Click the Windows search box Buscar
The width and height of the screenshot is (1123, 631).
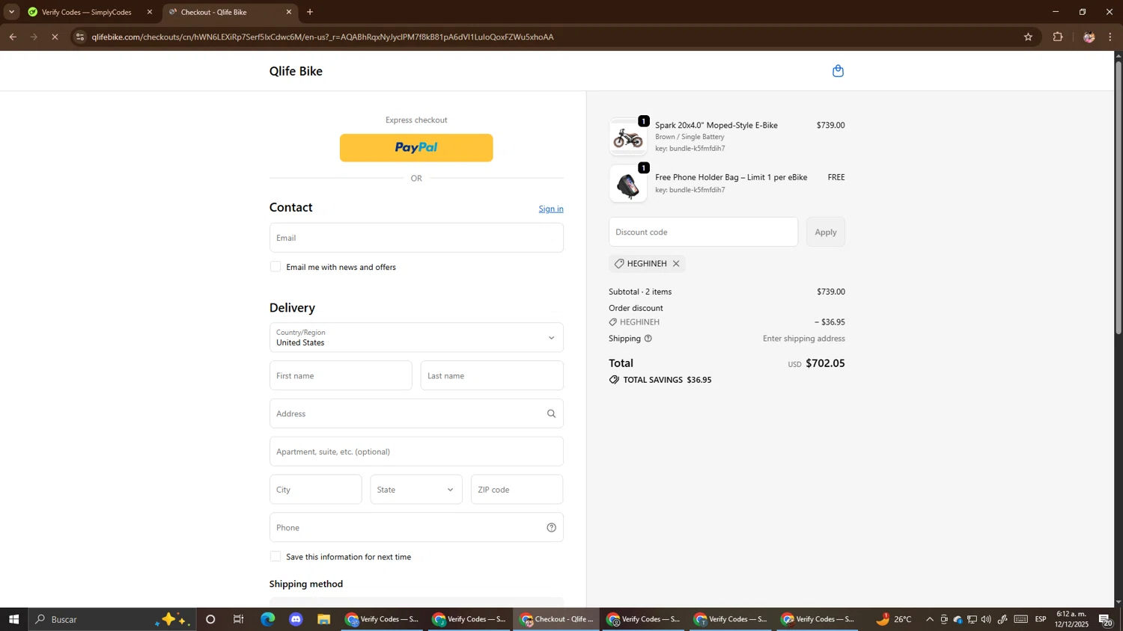(x=112, y=620)
